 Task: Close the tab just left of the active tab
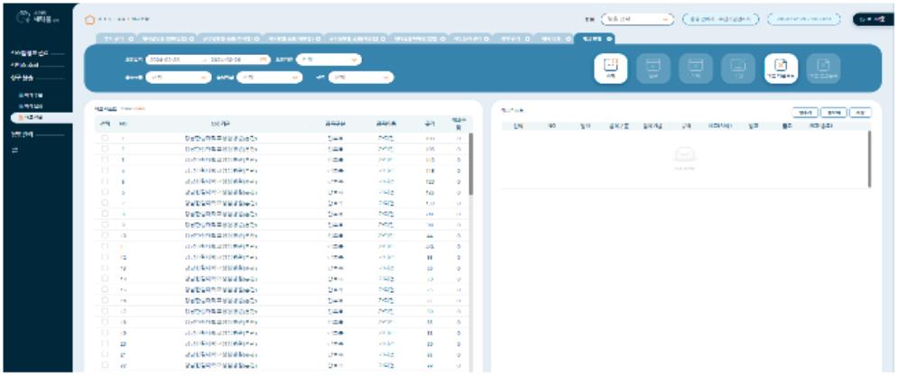coord(569,39)
